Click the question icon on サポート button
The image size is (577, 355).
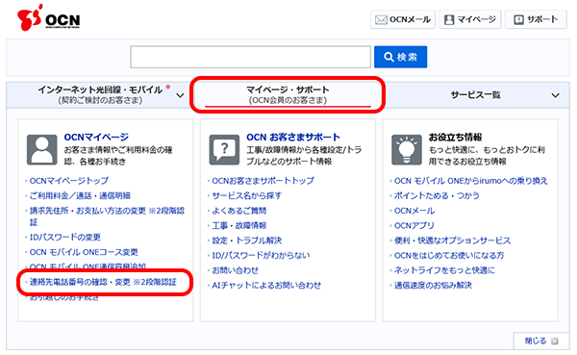(518, 20)
